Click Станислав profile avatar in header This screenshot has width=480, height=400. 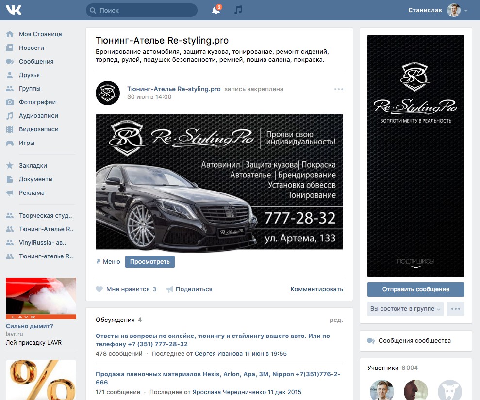pyautogui.click(x=454, y=10)
